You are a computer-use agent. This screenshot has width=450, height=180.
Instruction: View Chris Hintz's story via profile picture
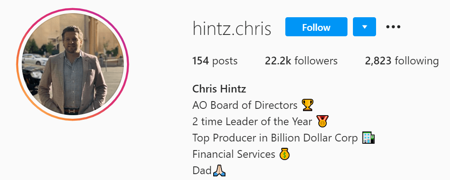coord(73,64)
